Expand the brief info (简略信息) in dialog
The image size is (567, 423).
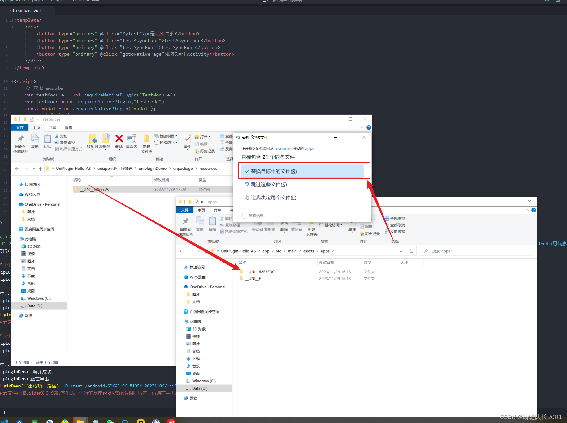point(253,216)
